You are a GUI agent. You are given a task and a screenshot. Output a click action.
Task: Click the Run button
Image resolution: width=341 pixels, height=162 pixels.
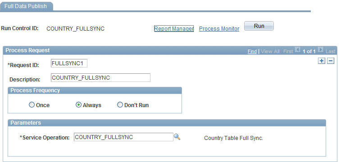pyautogui.click(x=259, y=26)
